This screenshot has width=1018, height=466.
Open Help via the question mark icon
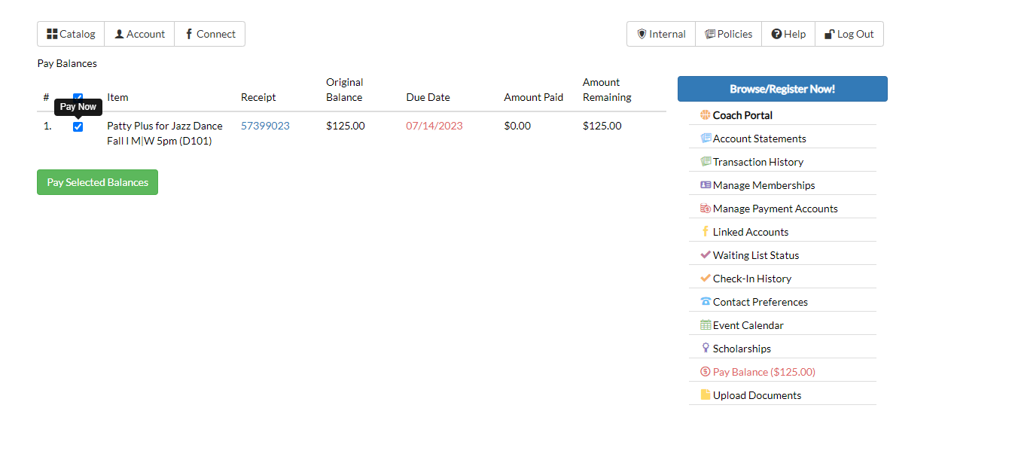[x=776, y=33]
